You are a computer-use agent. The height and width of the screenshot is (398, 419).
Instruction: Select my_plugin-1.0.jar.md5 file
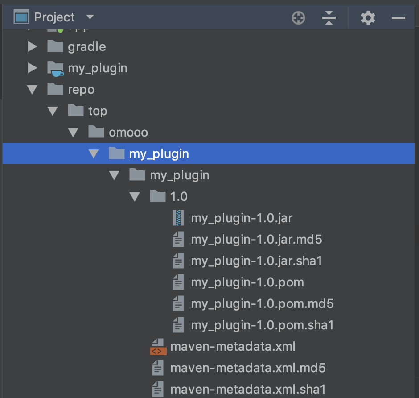pyautogui.click(x=256, y=240)
